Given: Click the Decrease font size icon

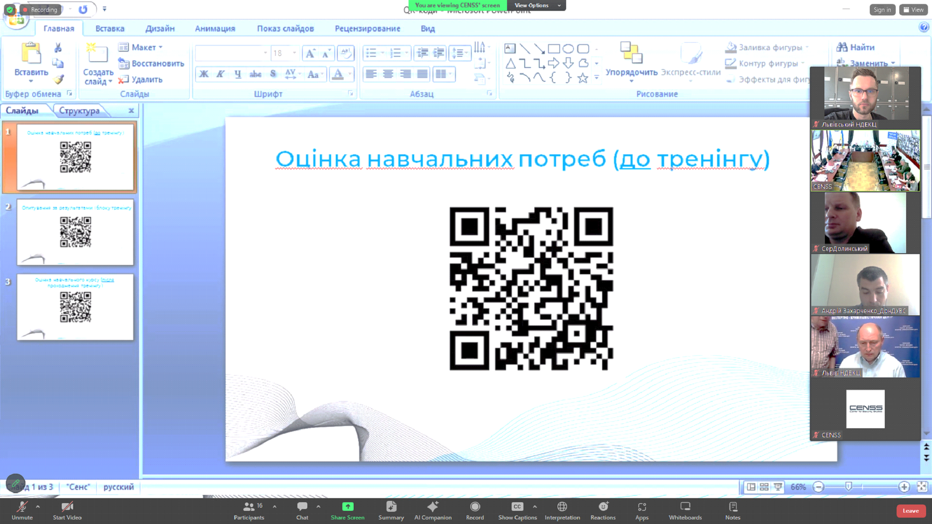Looking at the screenshot, I should (x=326, y=54).
